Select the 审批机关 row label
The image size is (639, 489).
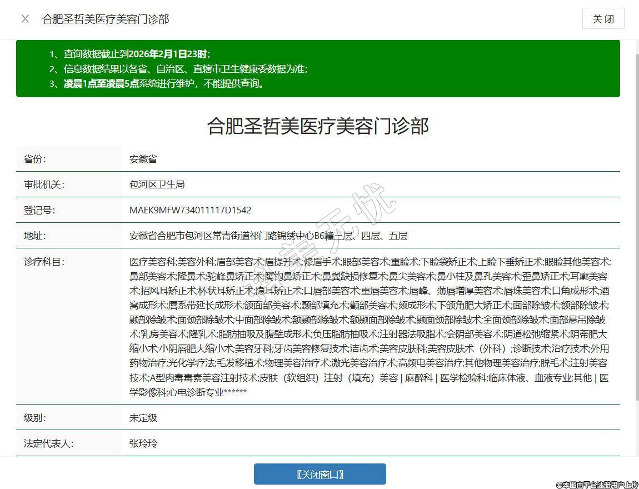(44, 184)
